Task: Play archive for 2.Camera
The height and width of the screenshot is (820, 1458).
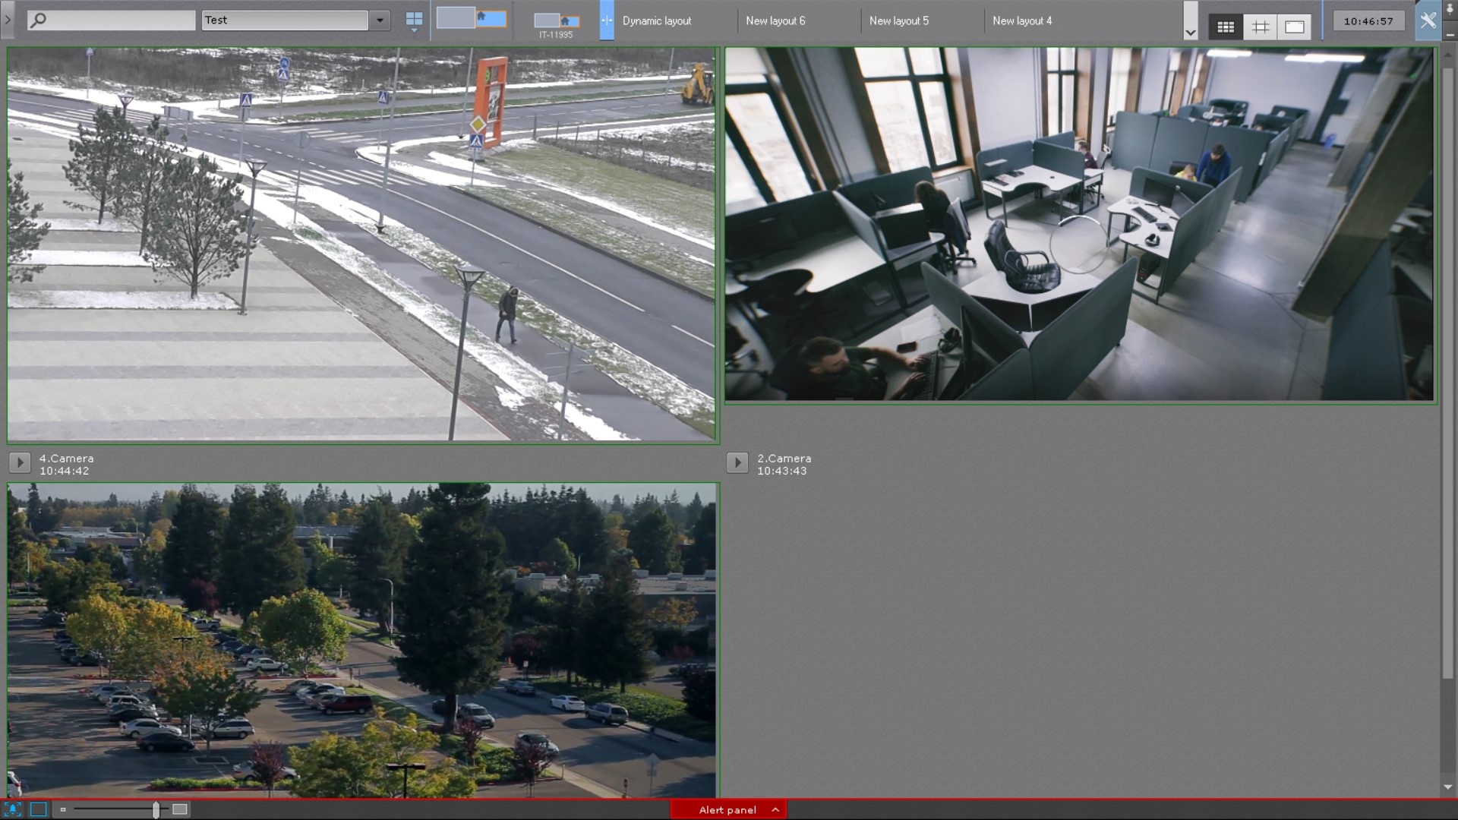Action: (x=737, y=462)
